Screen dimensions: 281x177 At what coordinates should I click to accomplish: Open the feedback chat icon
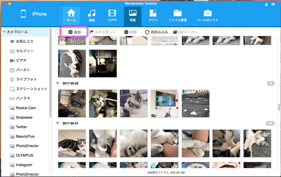(273, 4)
